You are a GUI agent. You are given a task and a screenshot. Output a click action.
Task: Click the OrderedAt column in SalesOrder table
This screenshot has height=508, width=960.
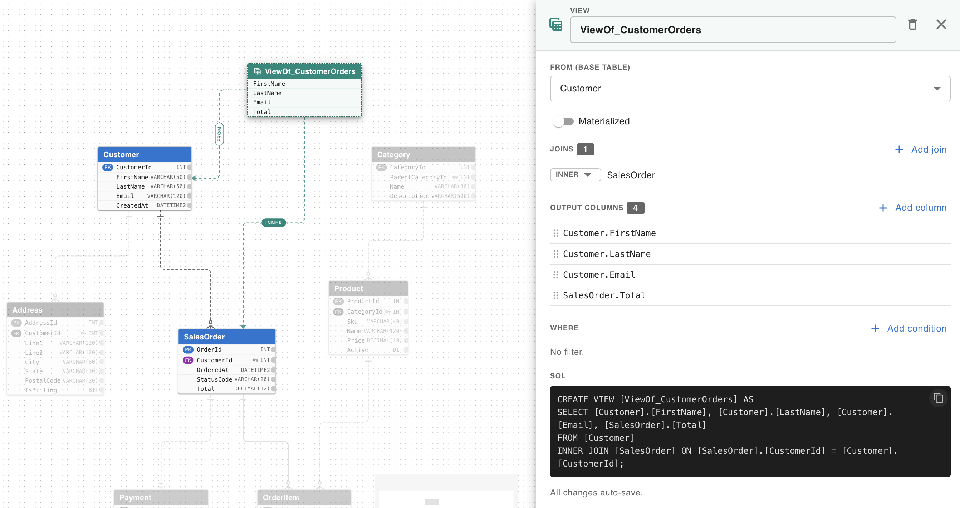pos(226,370)
